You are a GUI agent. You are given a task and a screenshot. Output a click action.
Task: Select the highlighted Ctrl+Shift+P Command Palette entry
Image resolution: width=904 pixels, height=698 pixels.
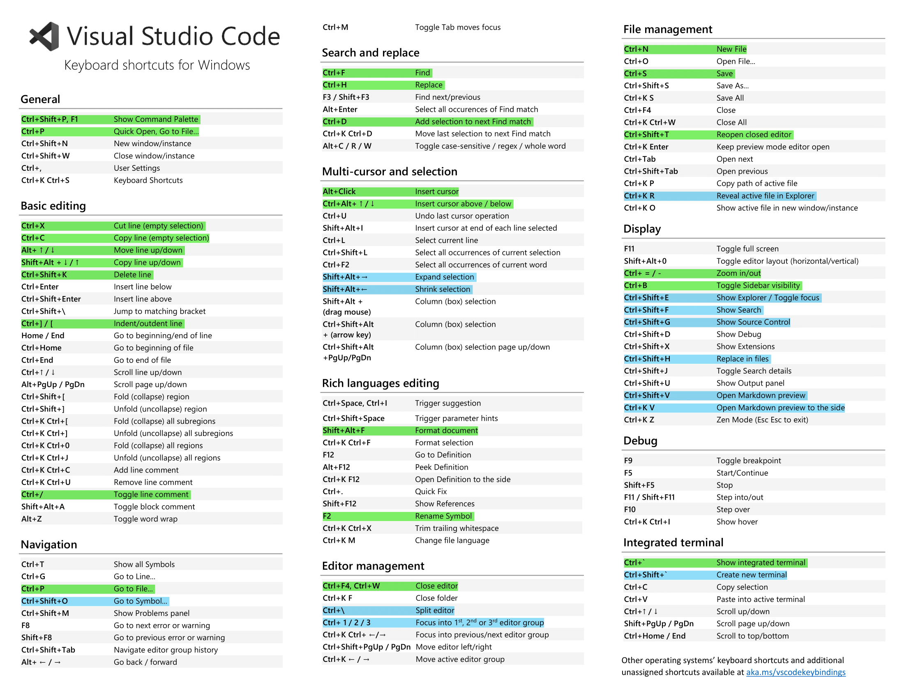coord(110,119)
